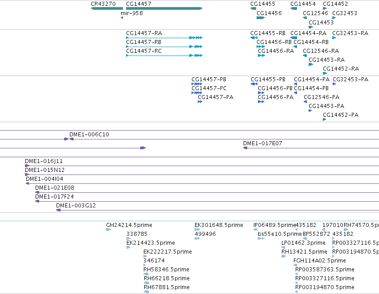This screenshot has height=294, width=379.
Task: Select transcript CG32453-RA label
Action: (350, 33)
